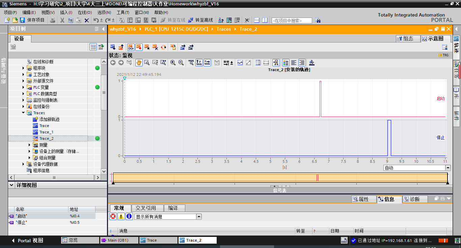Open Main (OB1) from editor bar
This screenshot has width=461, height=248.
pos(119,240)
